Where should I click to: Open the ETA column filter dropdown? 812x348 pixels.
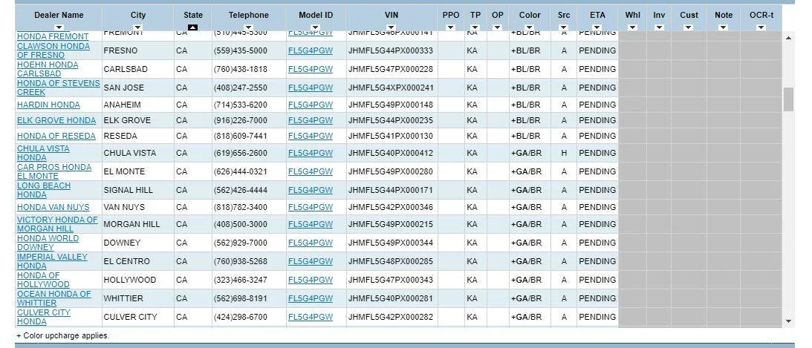tap(597, 27)
